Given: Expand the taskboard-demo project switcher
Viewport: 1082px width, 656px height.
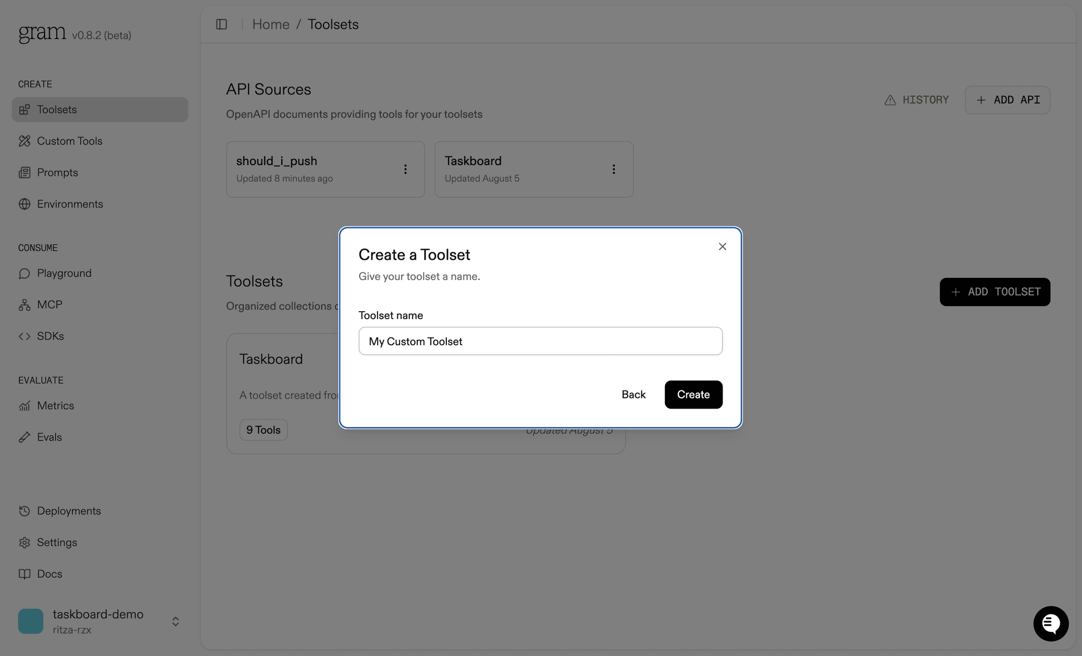Looking at the screenshot, I should click(175, 621).
